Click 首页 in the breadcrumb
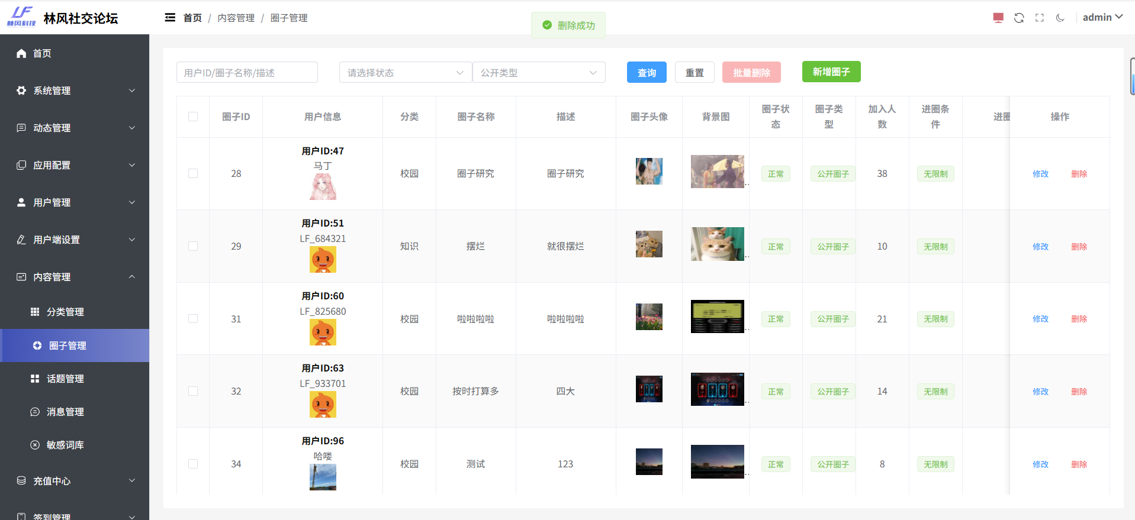 click(192, 18)
